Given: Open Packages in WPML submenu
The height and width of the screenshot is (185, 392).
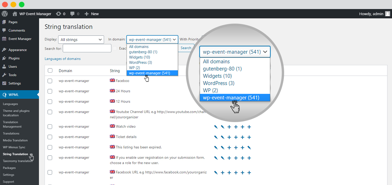Looking at the screenshot, I should (x=9, y=168).
